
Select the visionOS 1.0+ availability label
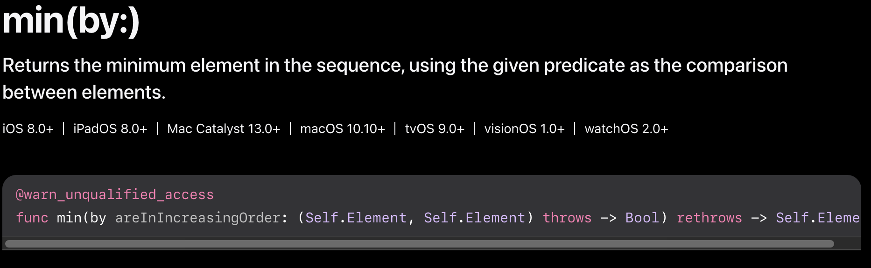[x=525, y=129]
